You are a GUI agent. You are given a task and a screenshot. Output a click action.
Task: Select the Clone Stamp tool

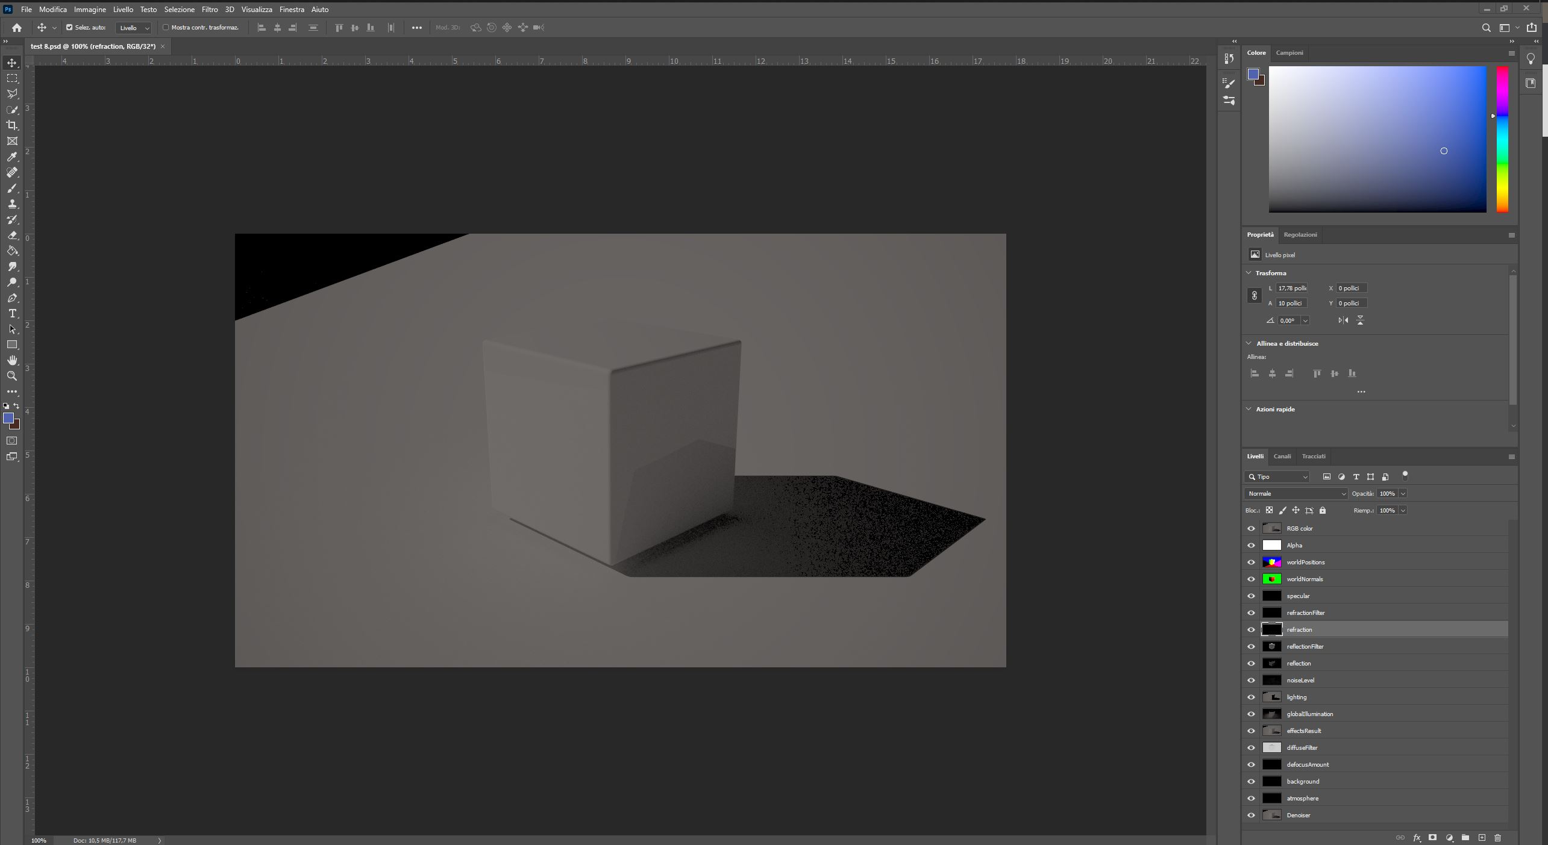click(x=12, y=204)
